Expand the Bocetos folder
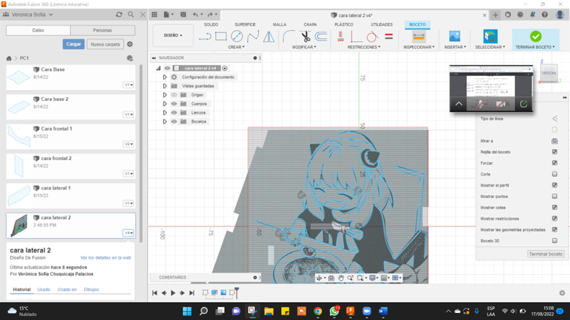Viewport: 570px width, 320px height. (165, 121)
